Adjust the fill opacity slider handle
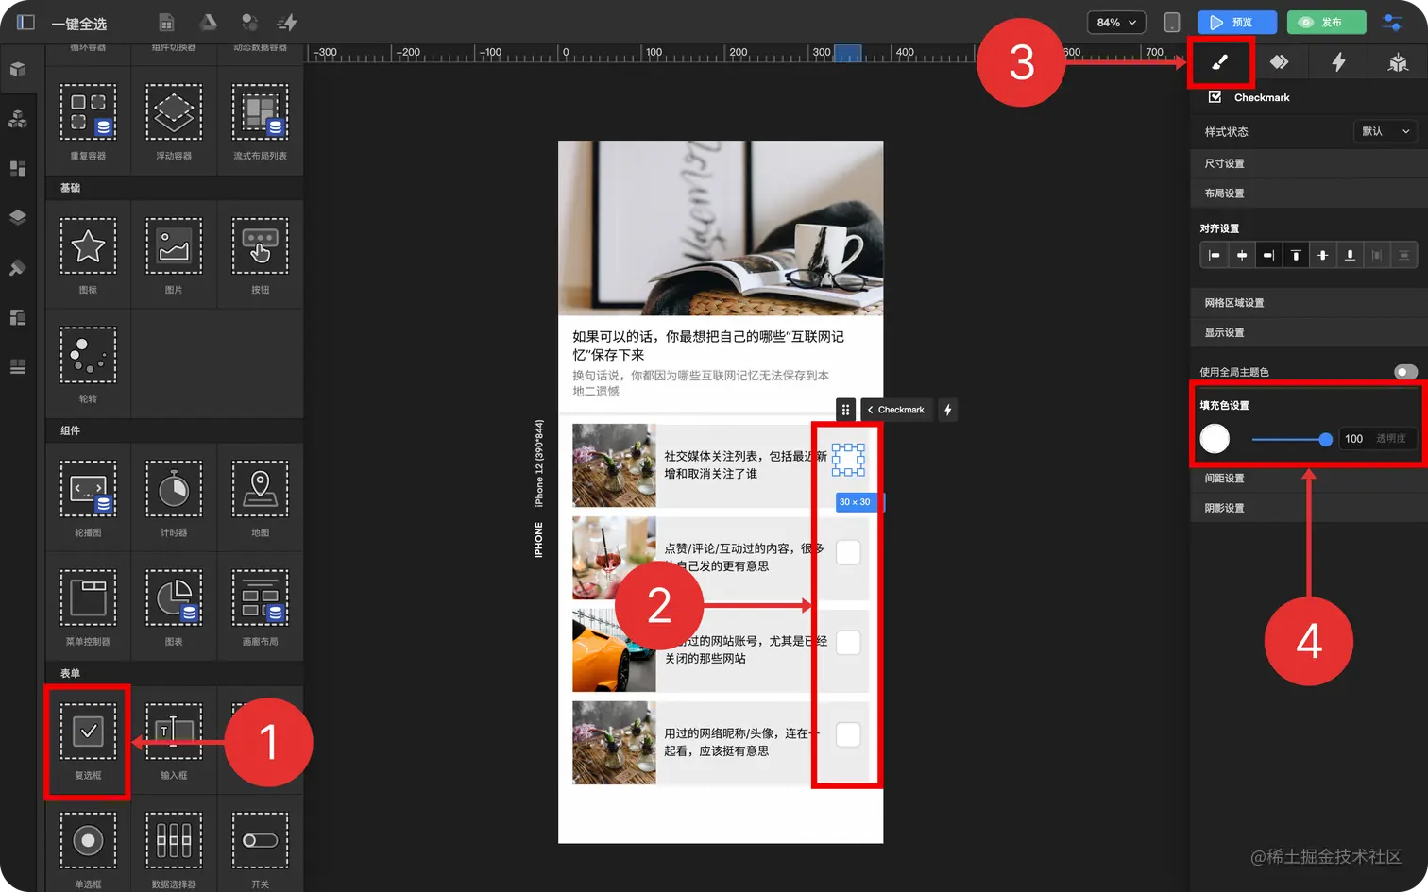 point(1325,439)
